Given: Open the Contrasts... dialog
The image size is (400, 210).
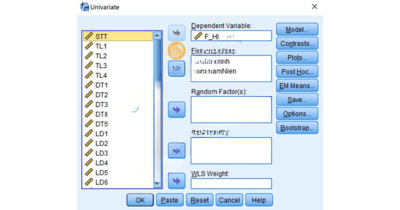Looking at the screenshot, I should click(297, 44).
